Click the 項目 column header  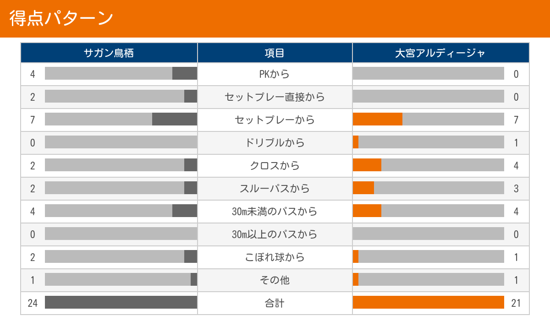275,53
